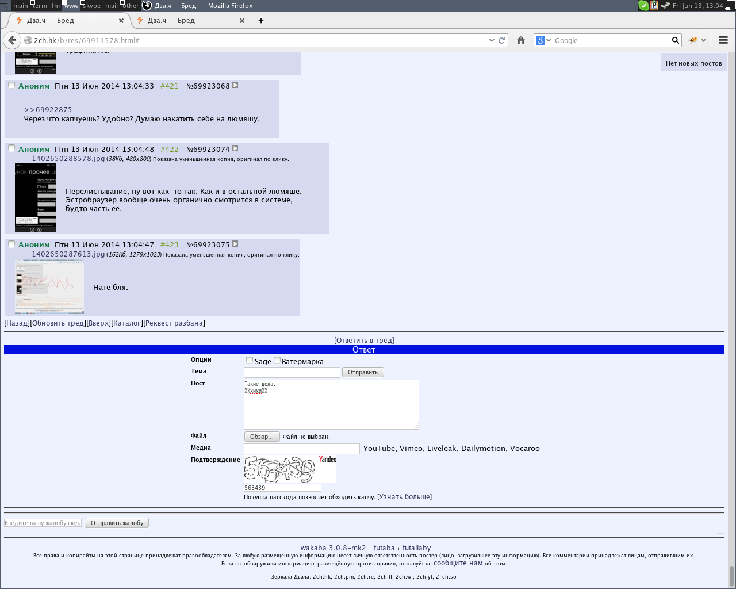Switch to the skype workspace
This screenshot has width=736, height=589.
91,6
